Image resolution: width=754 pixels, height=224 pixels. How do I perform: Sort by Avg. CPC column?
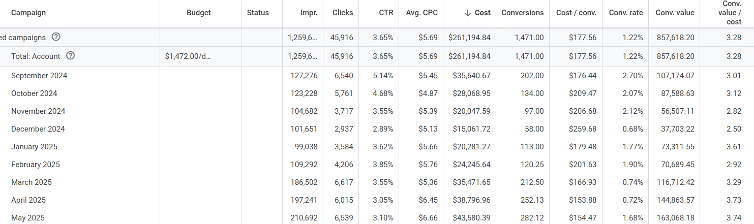tap(421, 13)
